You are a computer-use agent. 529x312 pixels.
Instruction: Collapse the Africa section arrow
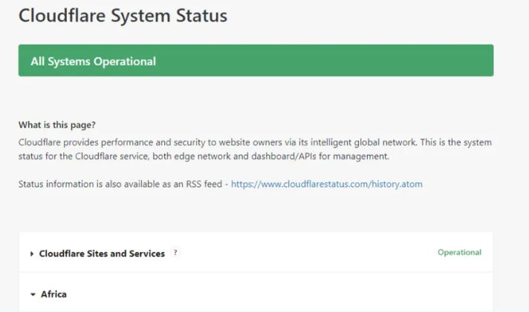click(x=33, y=294)
